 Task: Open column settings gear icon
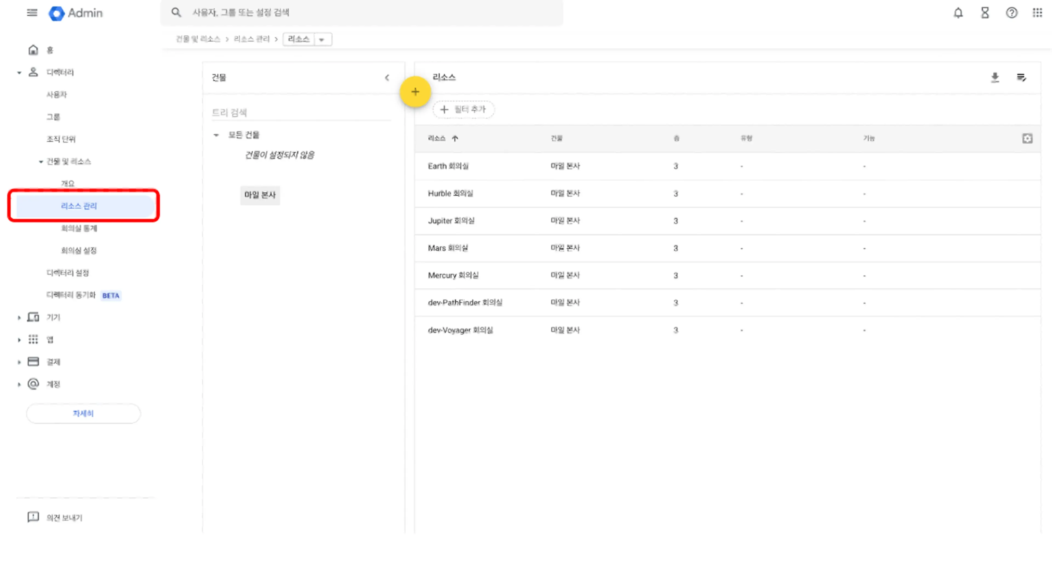[x=1027, y=138]
